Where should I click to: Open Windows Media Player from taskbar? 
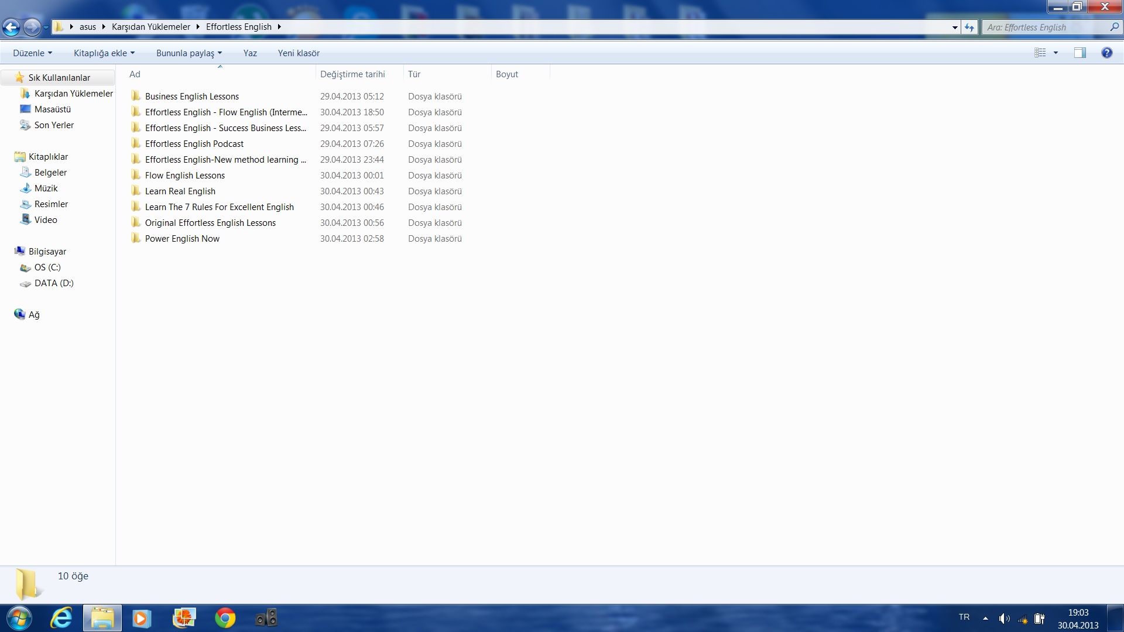pyautogui.click(x=141, y=618)
